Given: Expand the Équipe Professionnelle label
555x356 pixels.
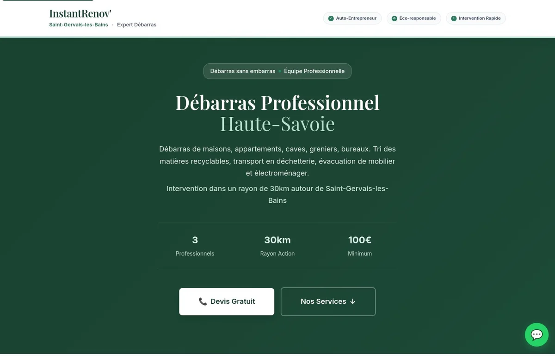Looking at the screenshot, I should (314, 71).
